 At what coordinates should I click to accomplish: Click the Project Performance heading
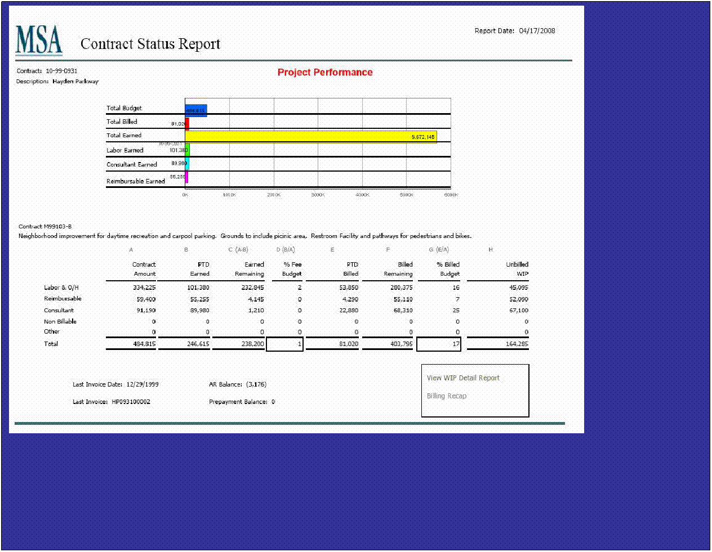[325, 72]
